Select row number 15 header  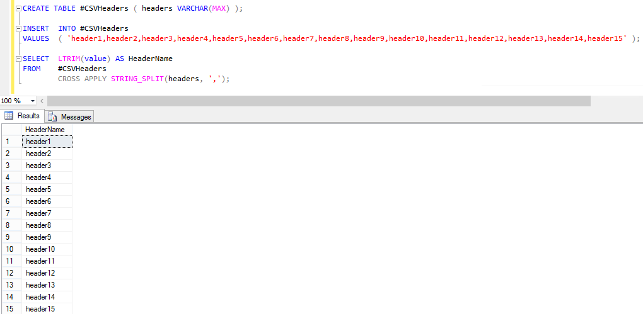[11, 309]
